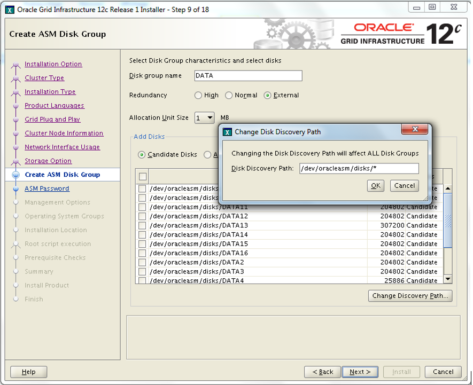Open Allocation Unit Size dropdown
The image size is (473, 385).
[x=205, y=117]
